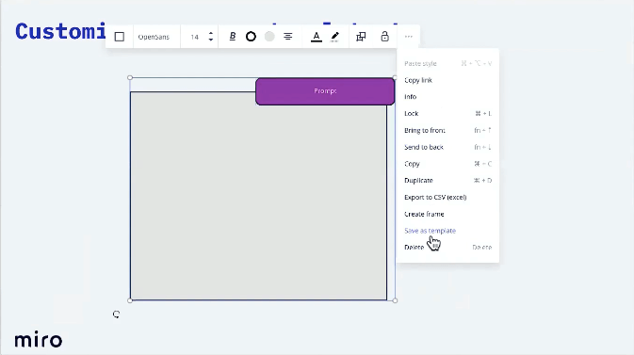The image size is (634, 355).
Task: Click the group or arrange objects icon
Action: point(361,37)
